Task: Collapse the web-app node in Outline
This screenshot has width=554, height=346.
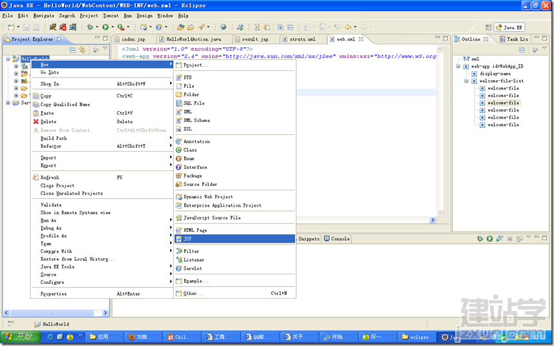Action: click(x=458, y=66)
